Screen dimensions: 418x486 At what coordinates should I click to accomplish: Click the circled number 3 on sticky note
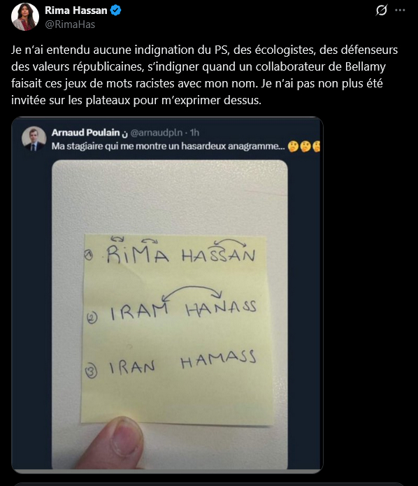[x=91, y=371]
